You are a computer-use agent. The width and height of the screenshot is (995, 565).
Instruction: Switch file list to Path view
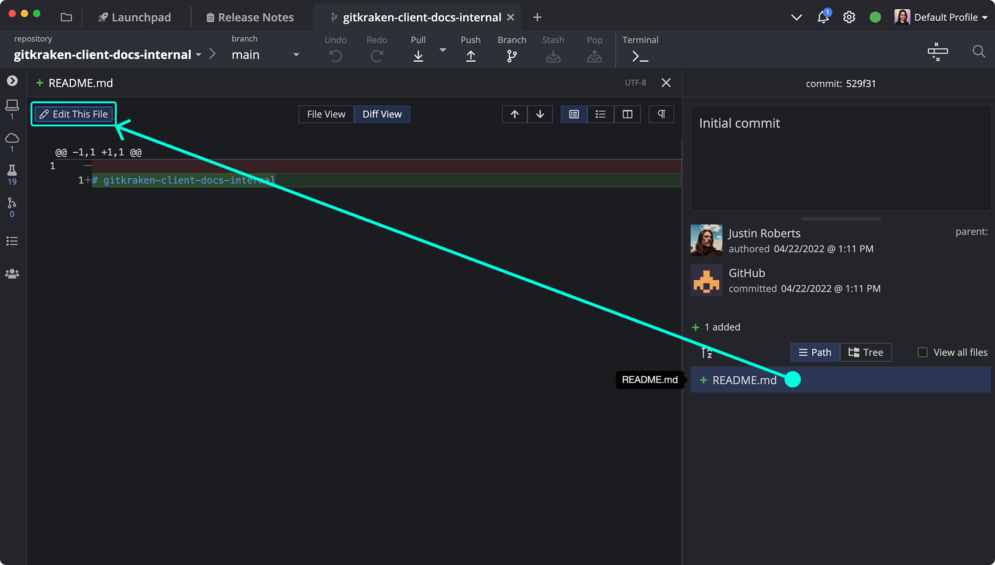click(815, 352)
